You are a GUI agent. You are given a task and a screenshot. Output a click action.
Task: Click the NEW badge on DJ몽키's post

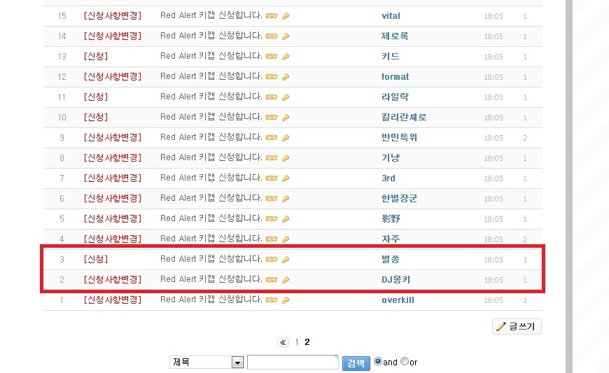[x=272, y=279]
